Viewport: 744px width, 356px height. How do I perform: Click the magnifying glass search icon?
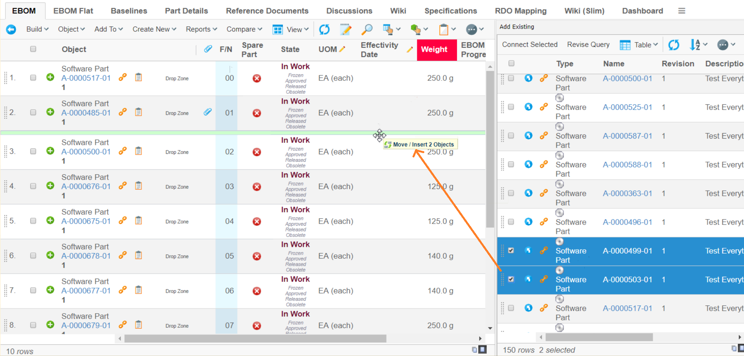pyautogui.click(x=367, y=29)
